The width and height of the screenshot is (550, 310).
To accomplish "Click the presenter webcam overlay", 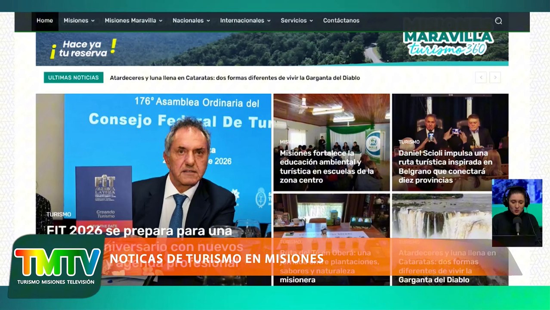I will [517, 213].
